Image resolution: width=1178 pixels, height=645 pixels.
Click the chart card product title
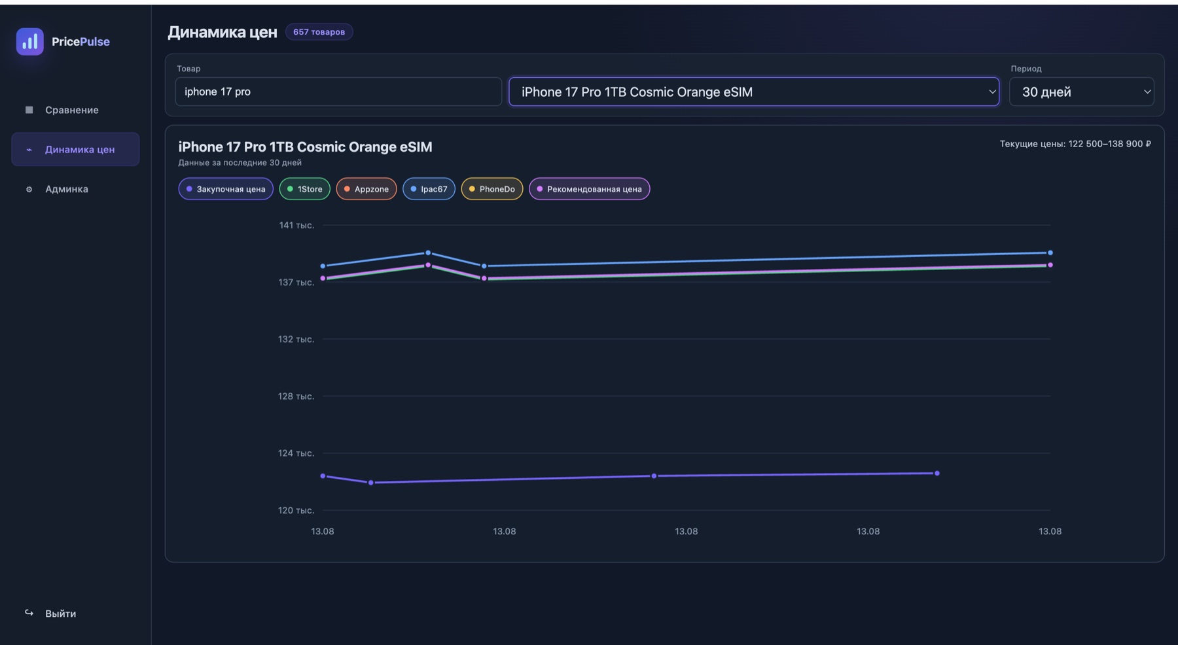pos(305,147)
